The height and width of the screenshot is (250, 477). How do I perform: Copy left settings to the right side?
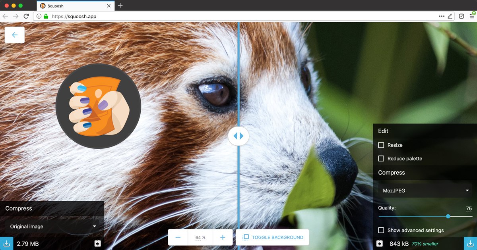click(x=98, y=243)
